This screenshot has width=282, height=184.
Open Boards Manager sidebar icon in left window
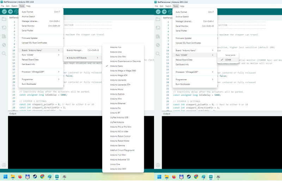[4, 28]
